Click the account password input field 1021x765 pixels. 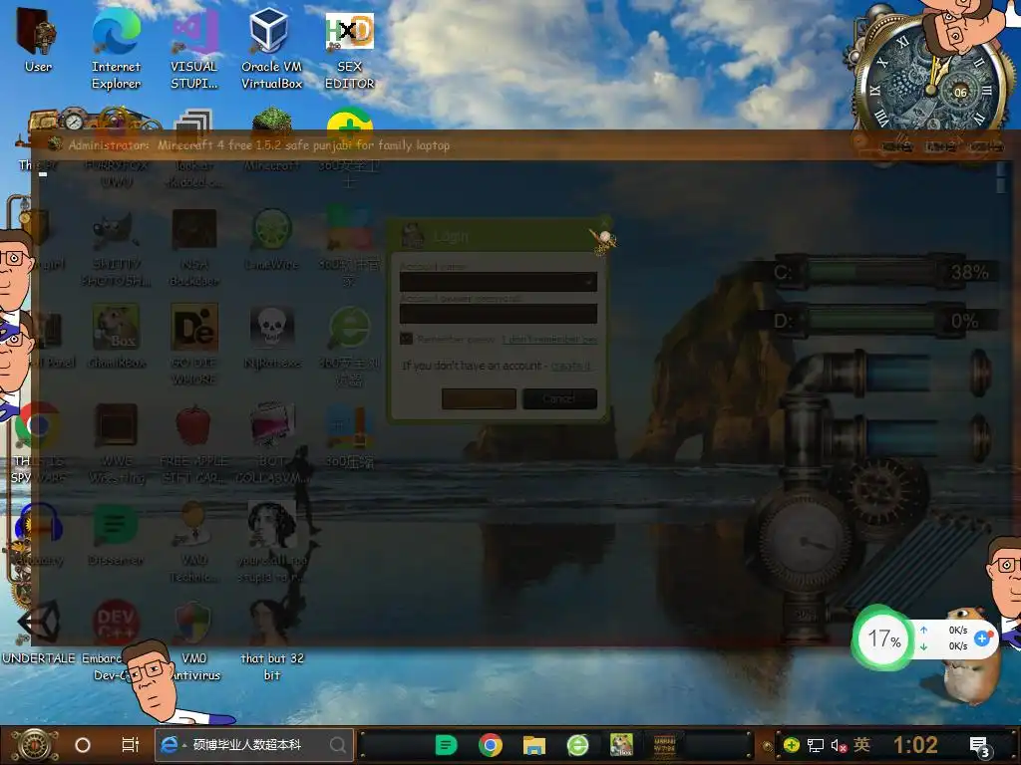(499, 314)
